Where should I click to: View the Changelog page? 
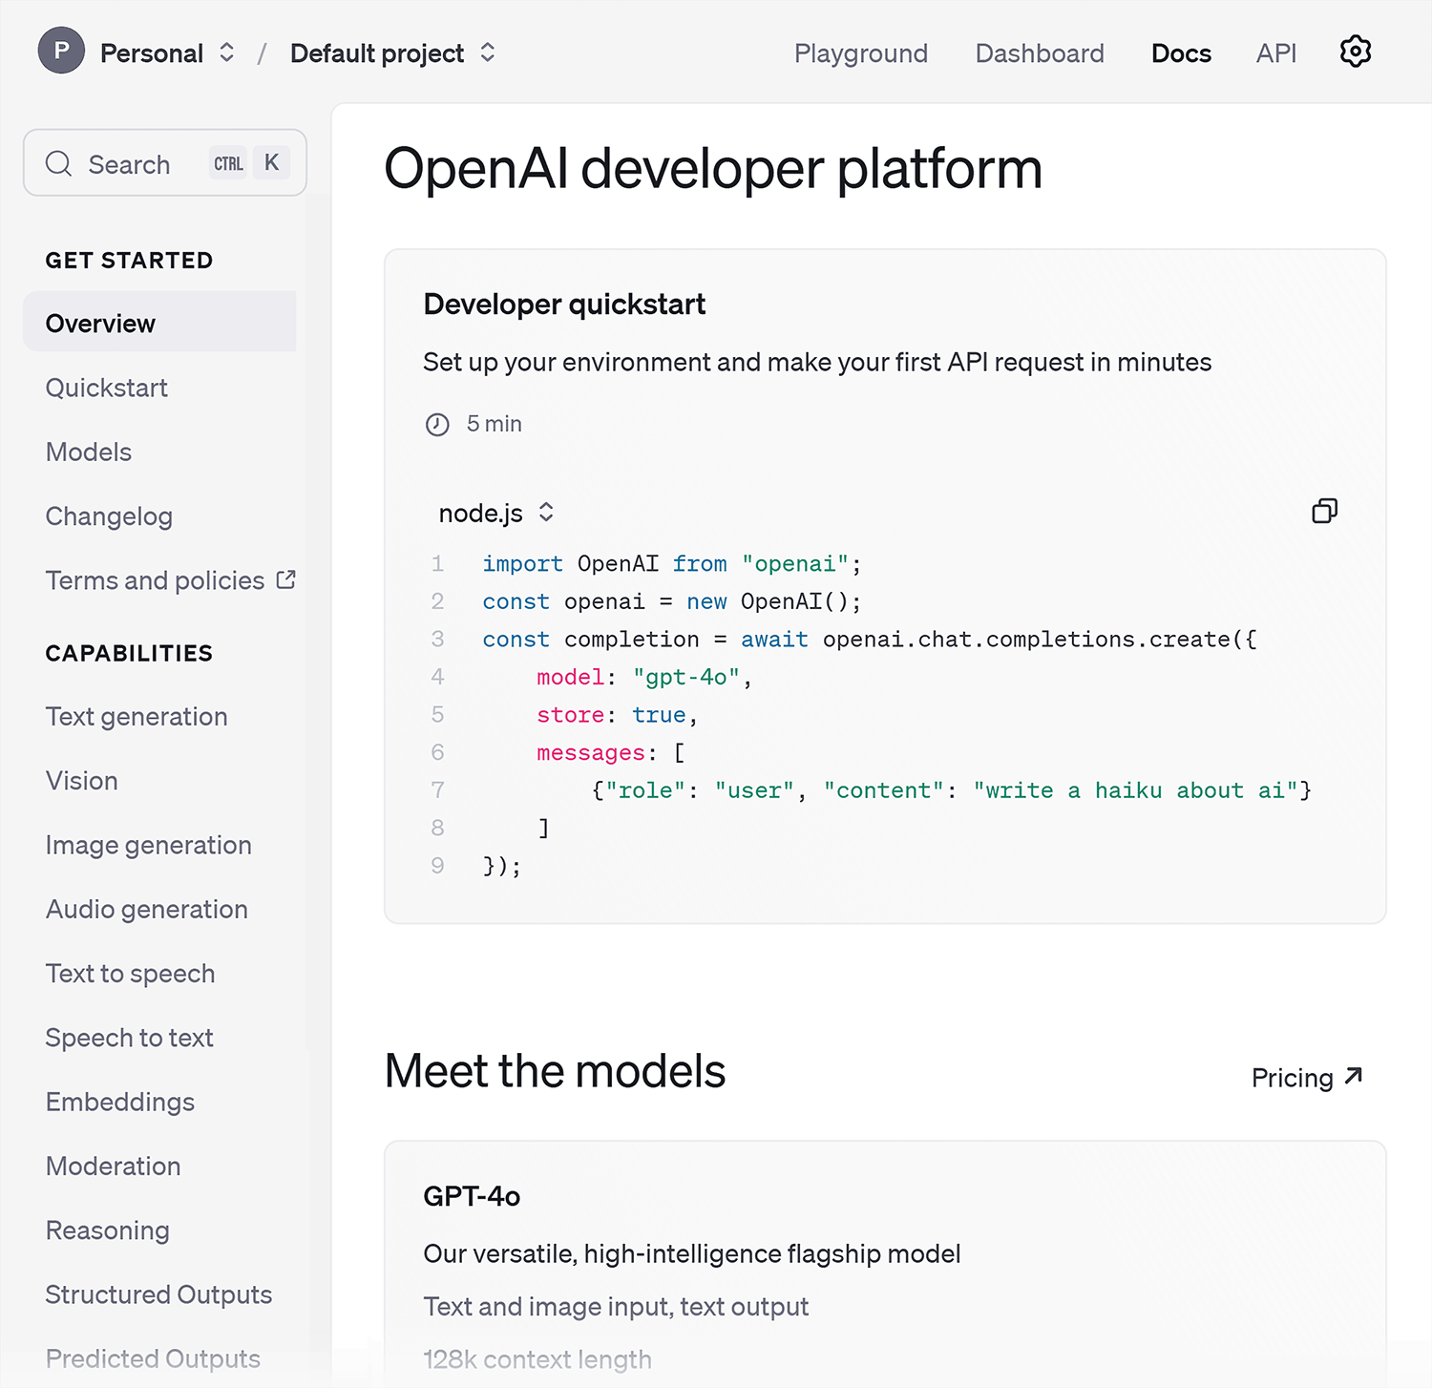click(109, 516)
